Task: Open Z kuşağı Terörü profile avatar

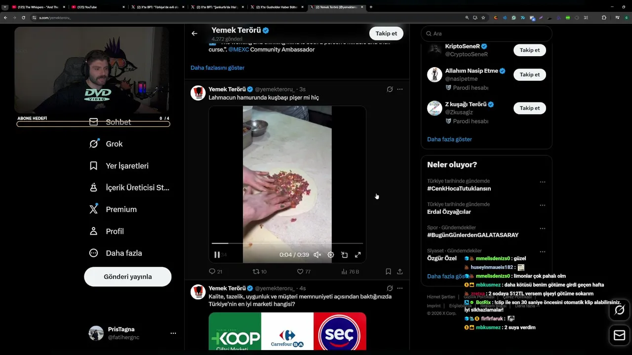Action: click(x=434, y=108)
